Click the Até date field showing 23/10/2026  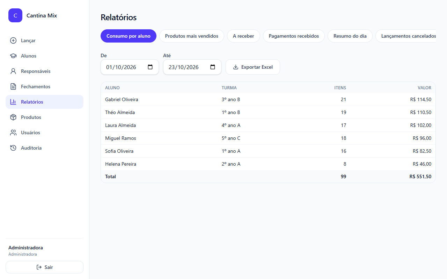[x=192, y=67]
